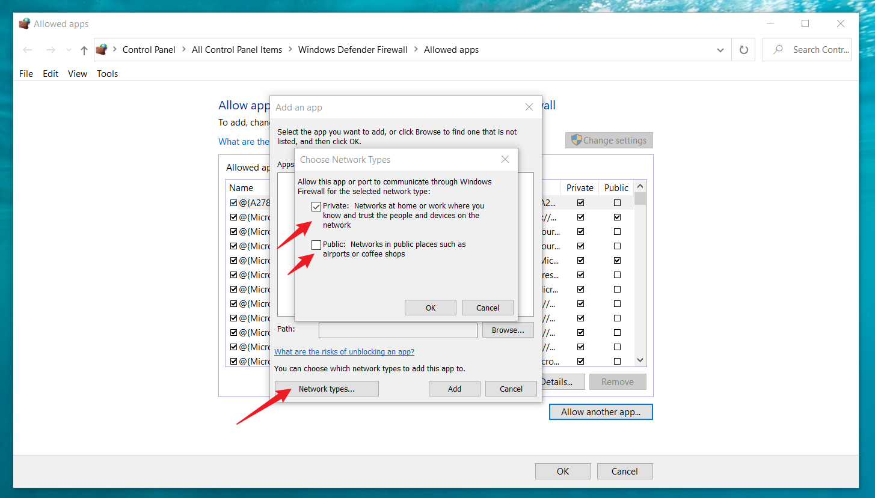Image resolution: width=875 pixels, height=498 pixels.
Task: Toggle Private checkbox in the "res..." row
Action: [580, 275]
